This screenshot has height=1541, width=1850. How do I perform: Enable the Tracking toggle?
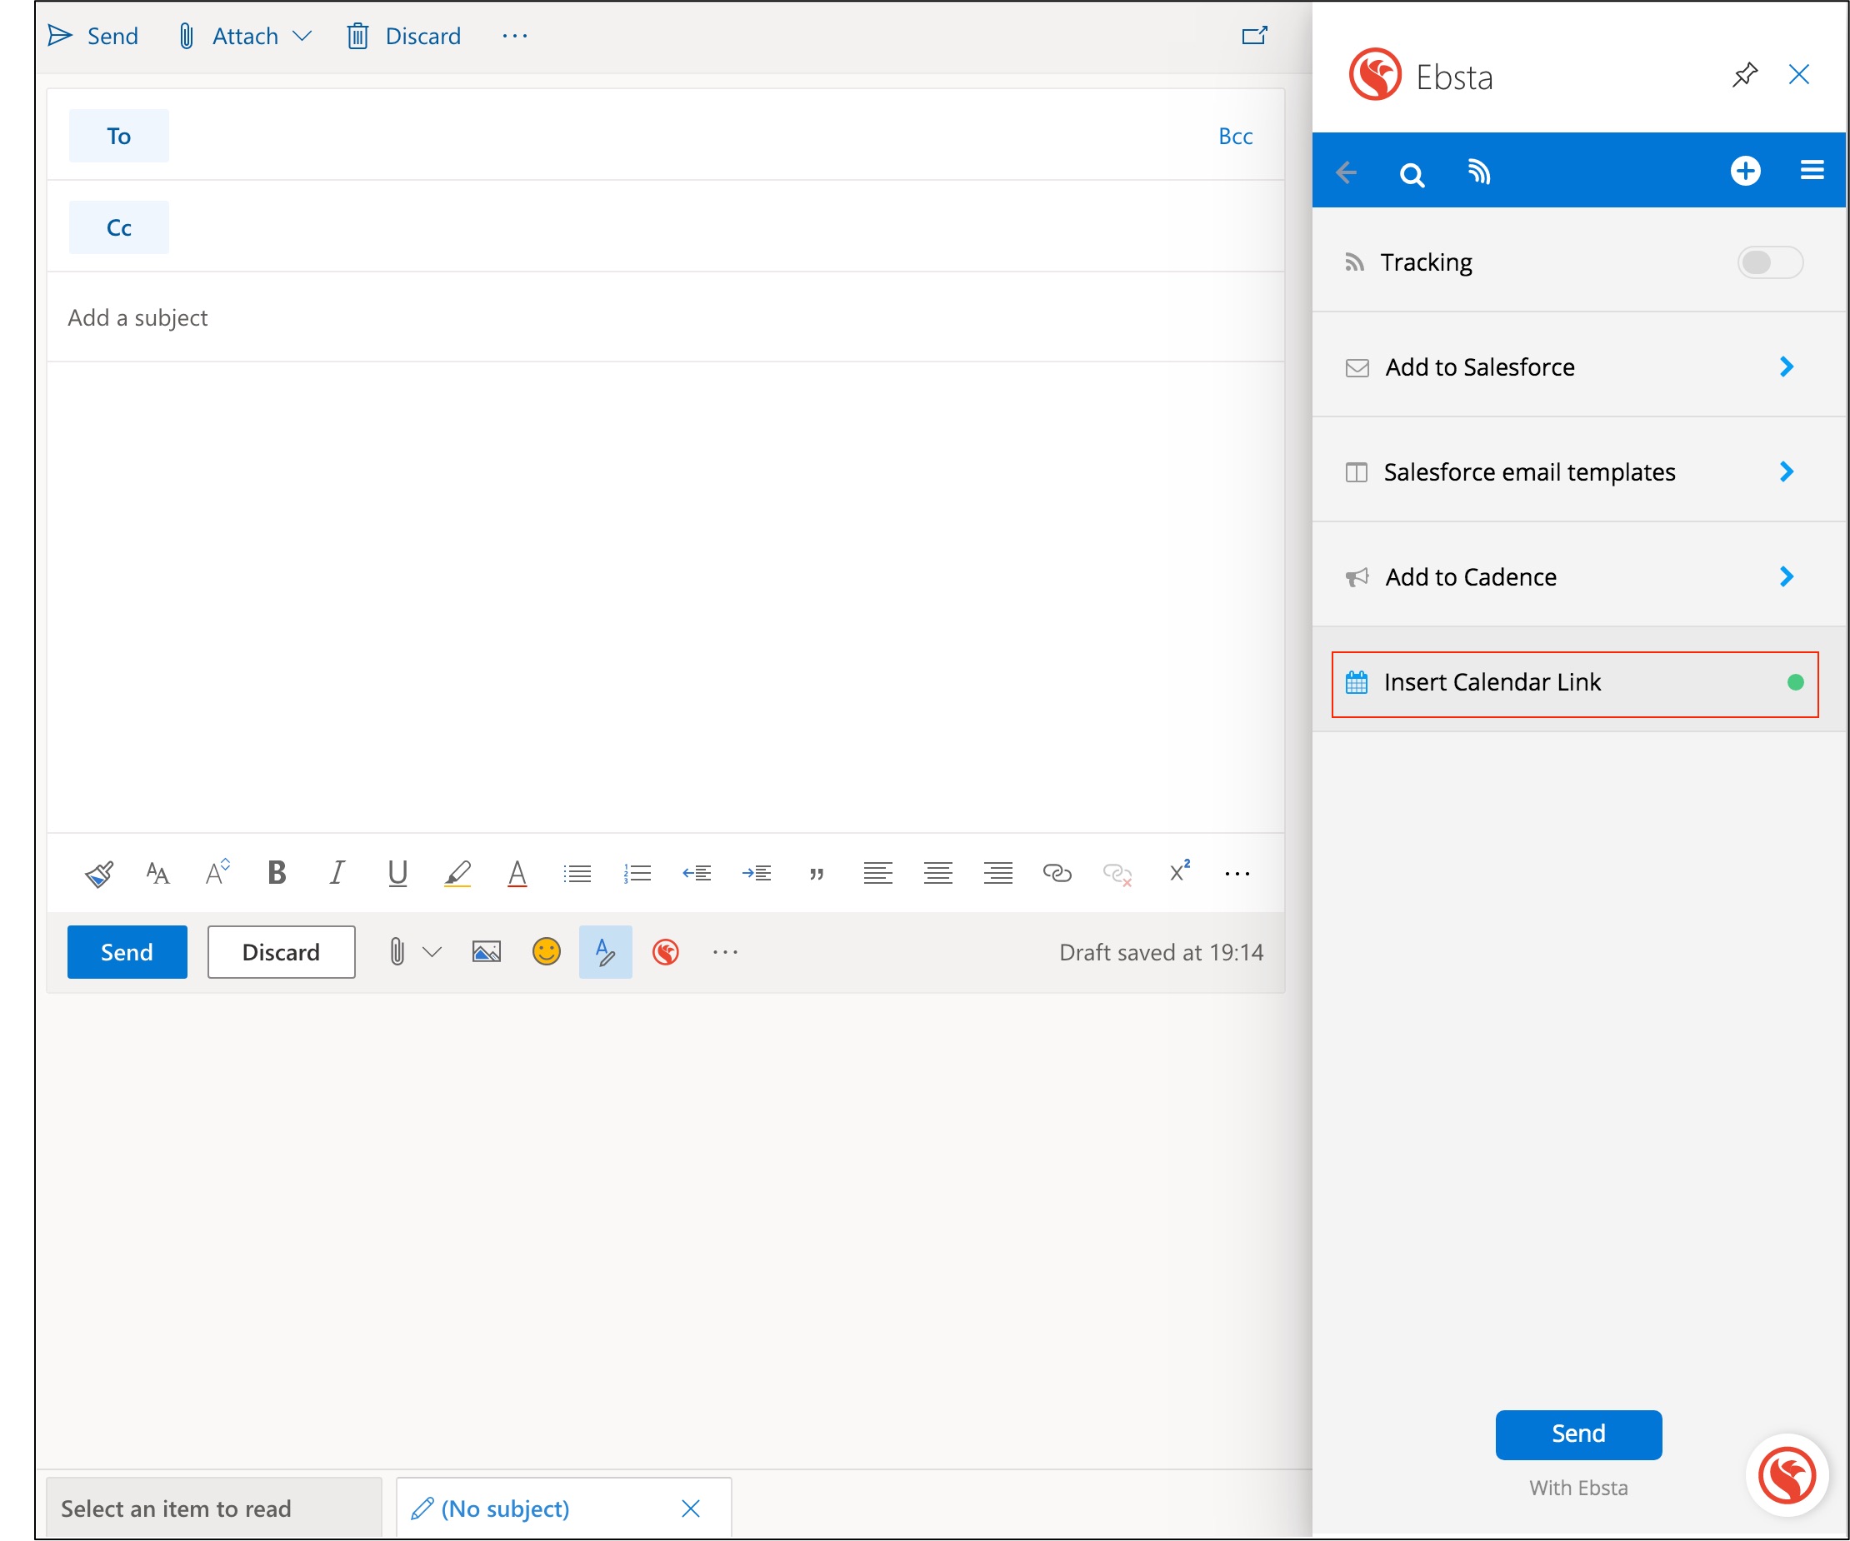tap(1769, 262)
